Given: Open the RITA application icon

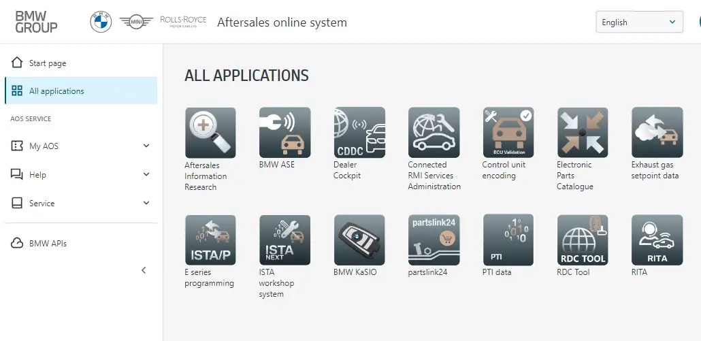Looking at the screenshot, I should [657, 240].
